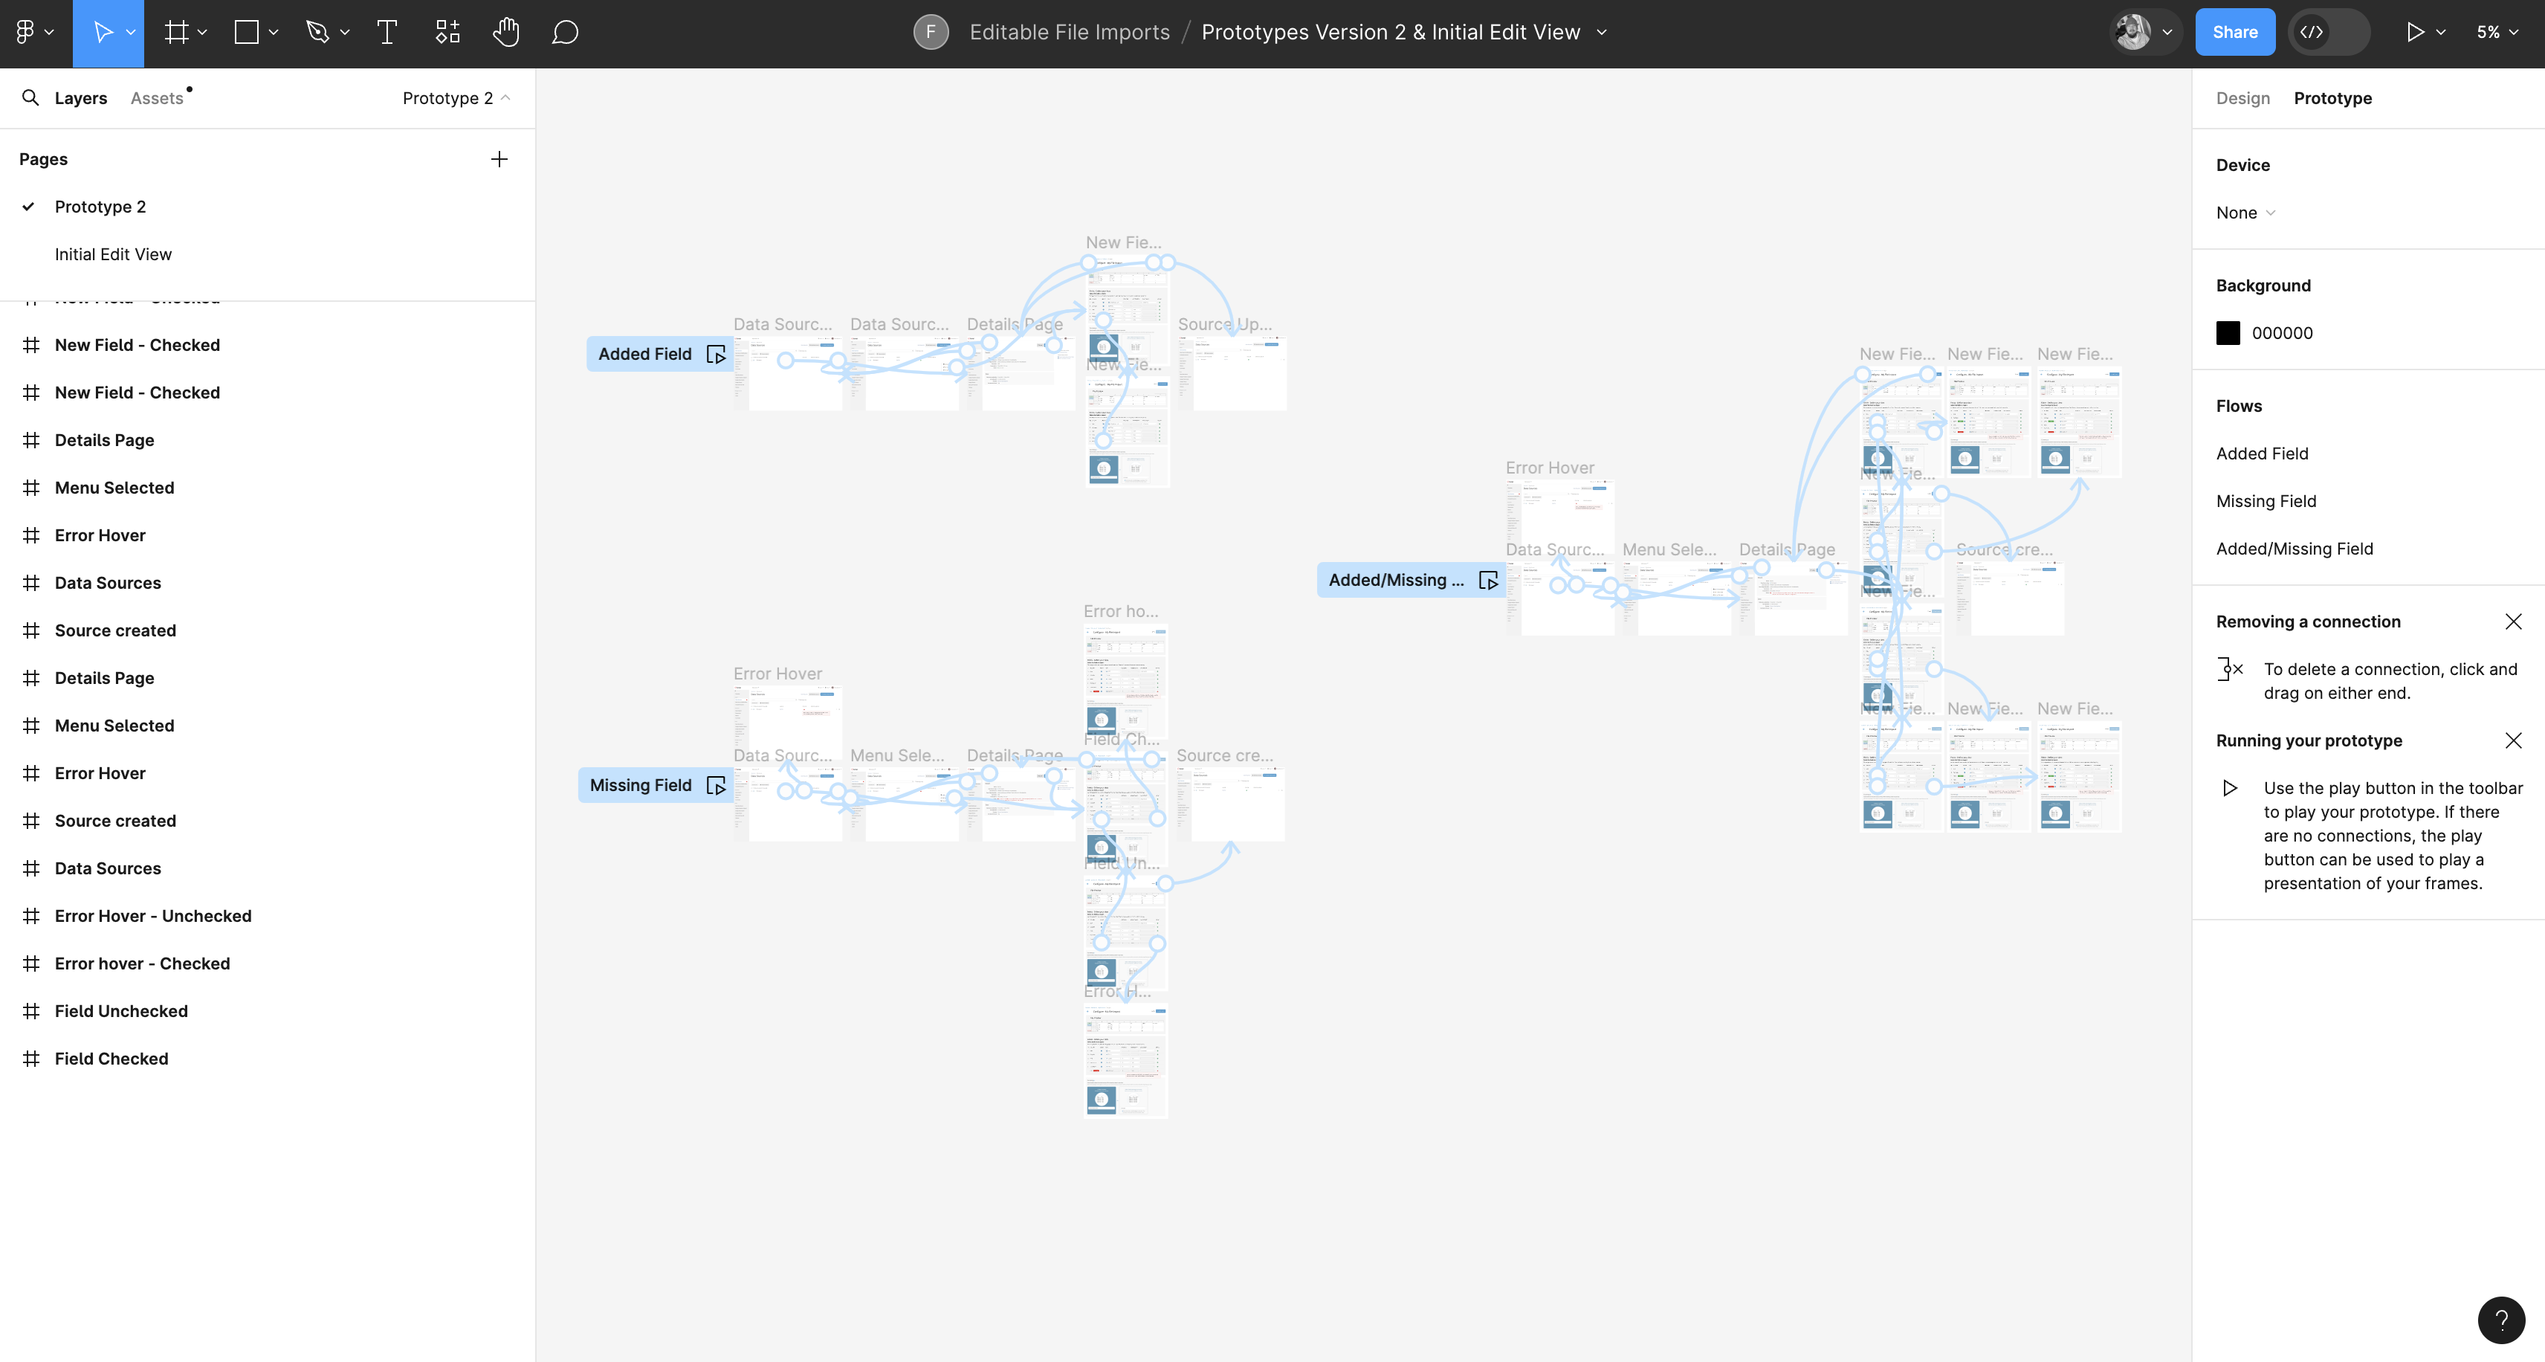Image resolution: width=2545 pixels, height=1362 pixels.
Task: Click play icon on Missing Field flow
Action: coord(717,786)
